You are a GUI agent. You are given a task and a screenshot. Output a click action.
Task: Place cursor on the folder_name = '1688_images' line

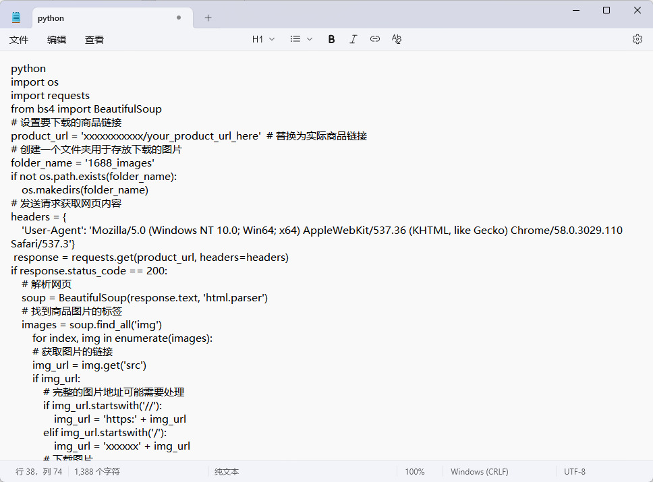82,162
